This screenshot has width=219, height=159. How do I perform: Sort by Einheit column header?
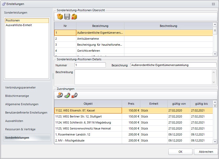click(154, 104)
